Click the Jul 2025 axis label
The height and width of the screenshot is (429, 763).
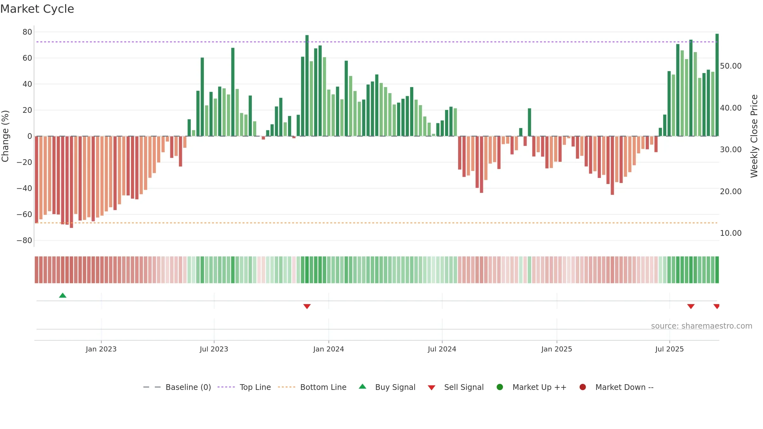click(x=670, y=349)
